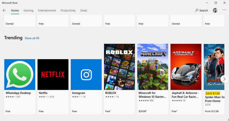229x121 pixels.
Task: Click the $29.99 Minecraft price
Action: [x=142, y=112]
